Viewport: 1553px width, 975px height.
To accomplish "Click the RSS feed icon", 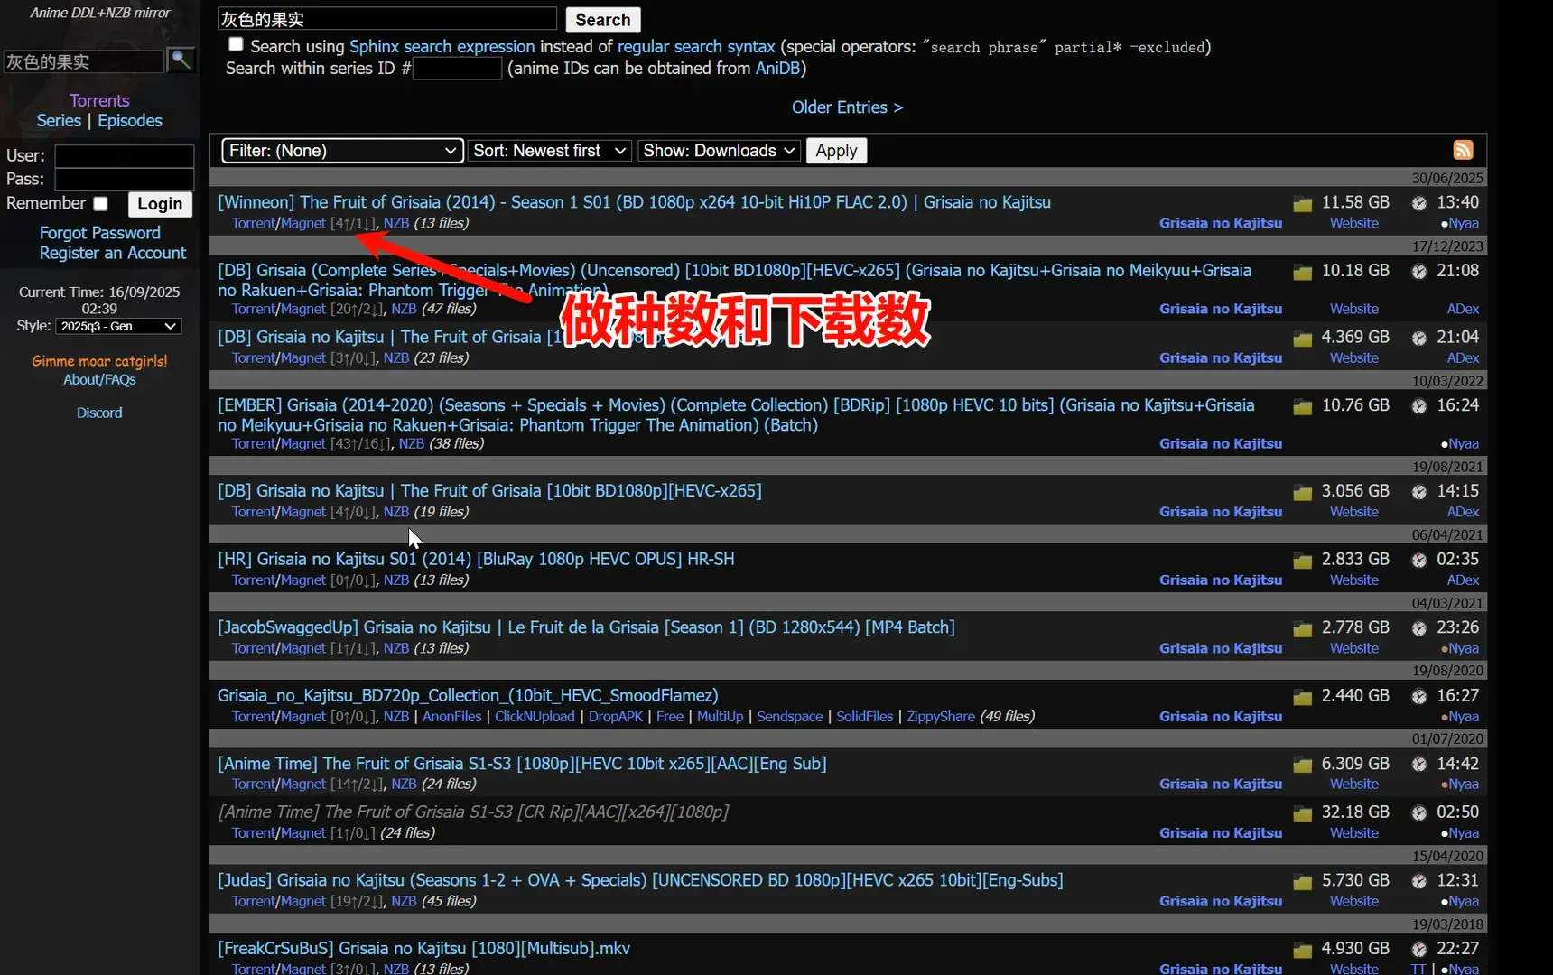I will click(x=1463, y=150).
